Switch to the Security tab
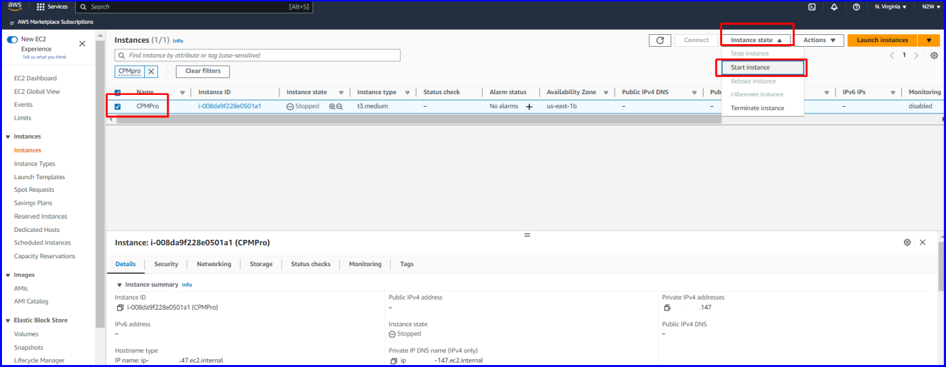This screenshot has width=946, height=367. pyautogui.click(x=166, y=264)
